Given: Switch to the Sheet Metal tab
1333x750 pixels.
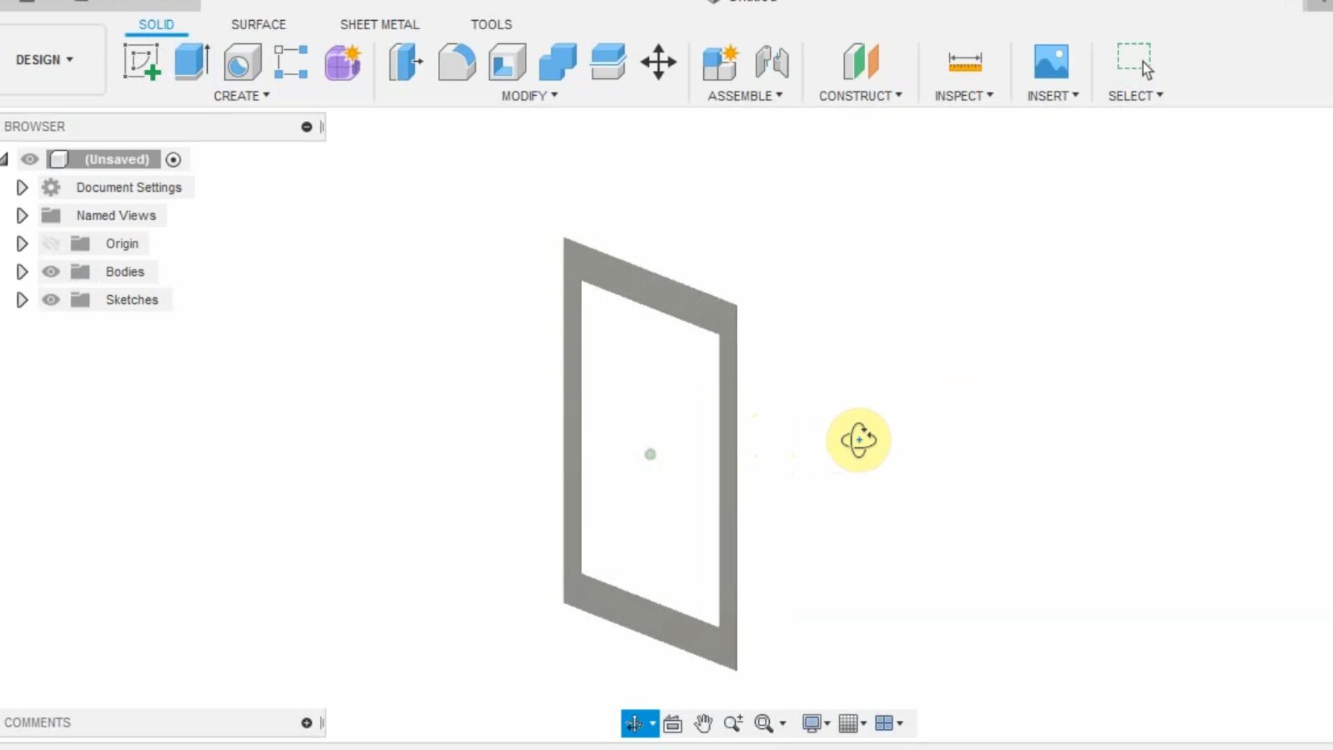Looking at the screenshot, I should [380, 24].
